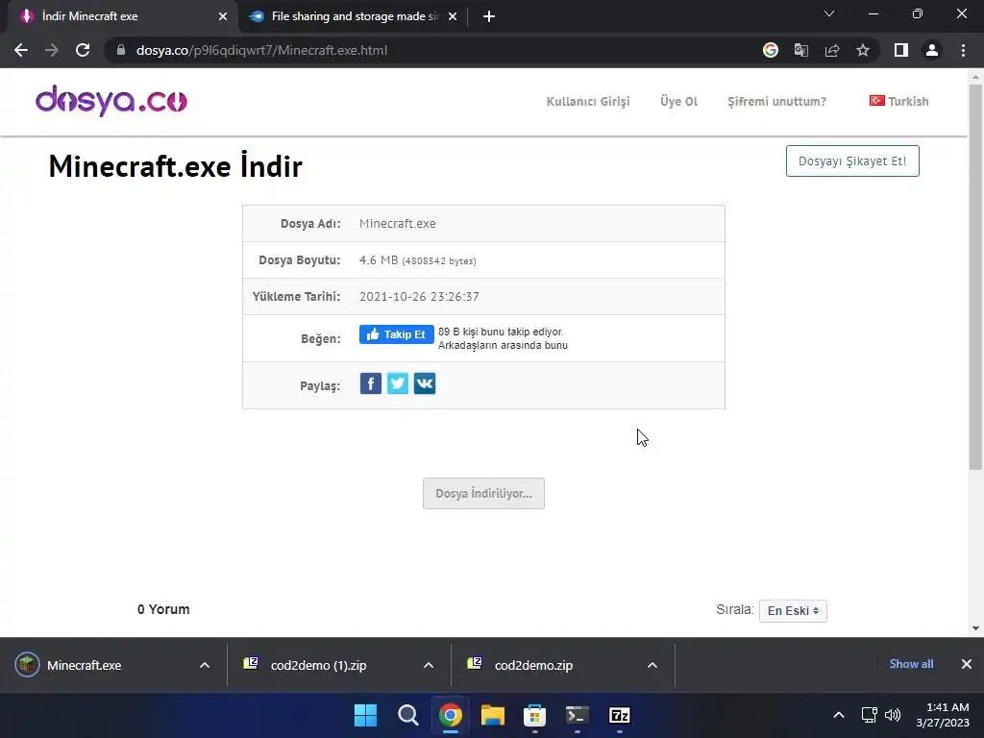Viewport: 984px width, 738px height.
Task: Click the Şifremi unuttum? link
Action: coord(776,101)
